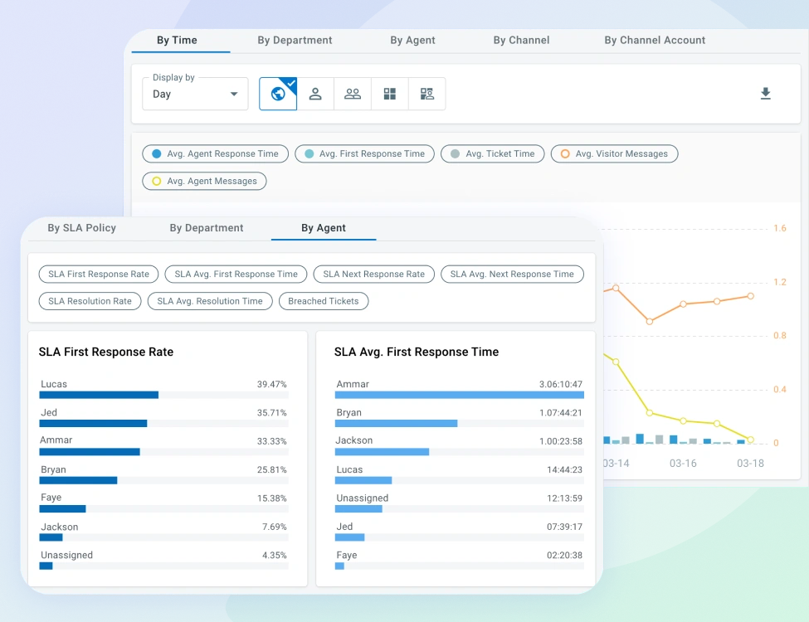
Task: Select the Breached Tickets filter pill
Action: (324, 301)
